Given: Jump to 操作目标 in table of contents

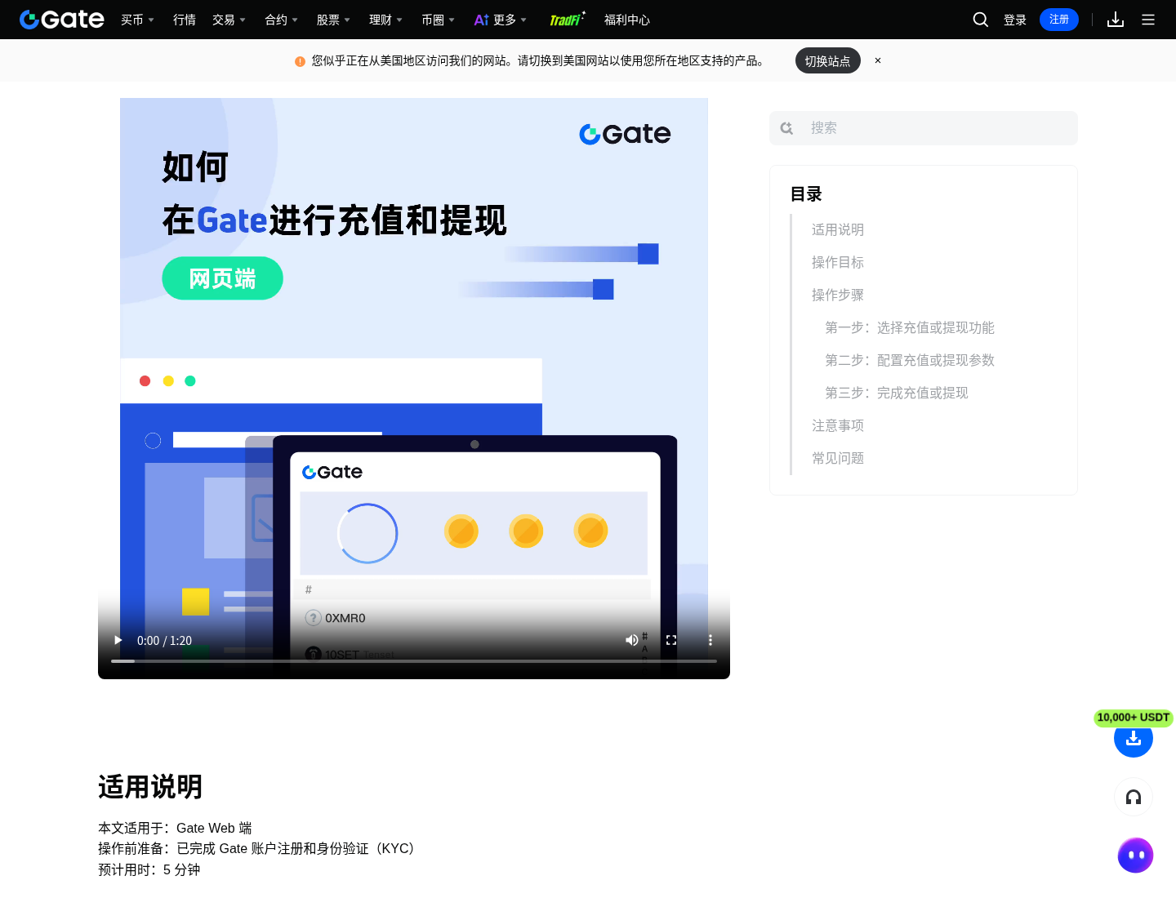Looking at the screenshot, I should tap(838, 263).
